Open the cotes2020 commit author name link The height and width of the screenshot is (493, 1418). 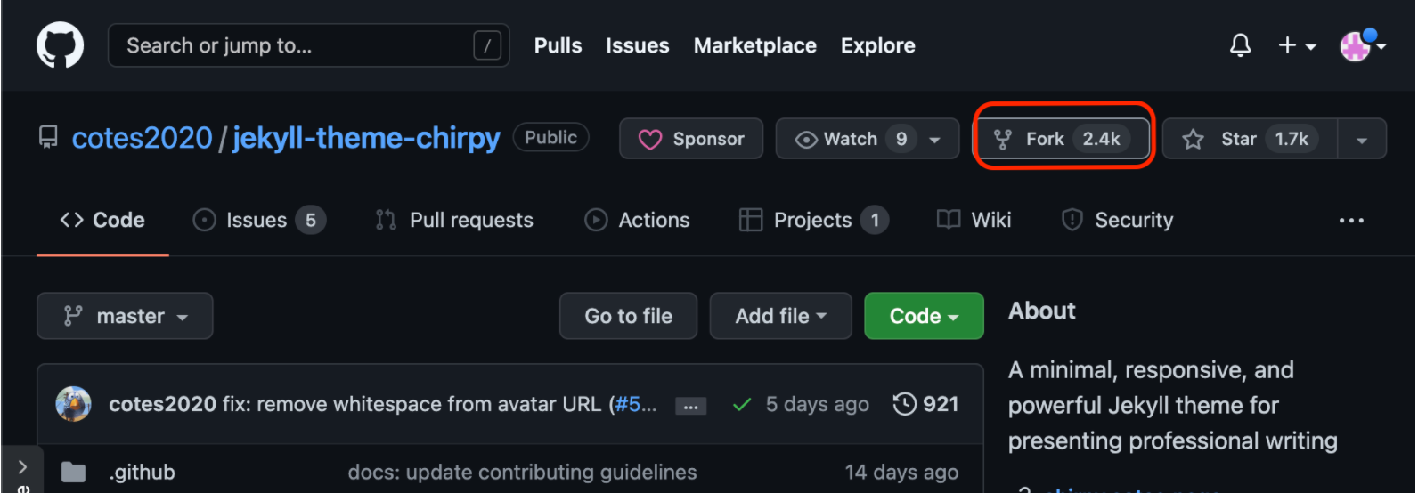coord(163,404)
